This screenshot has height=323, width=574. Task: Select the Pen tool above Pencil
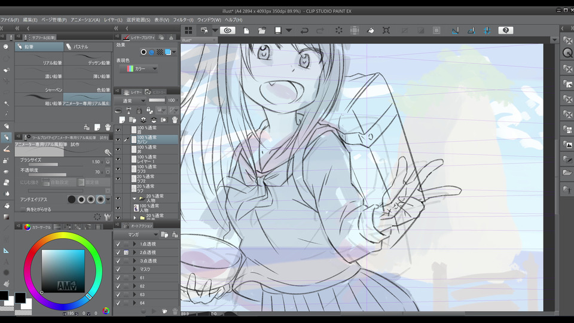point(6,126)
